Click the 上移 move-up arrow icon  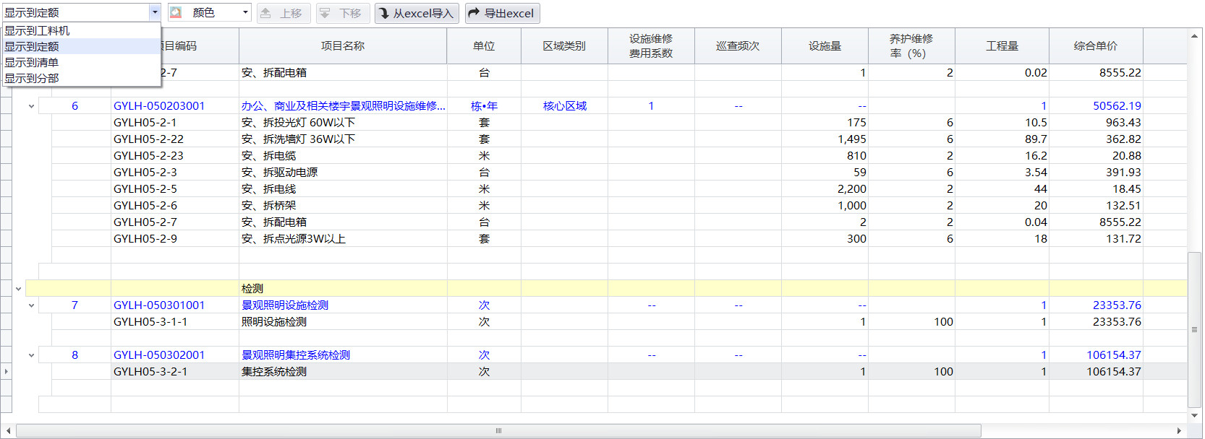tap(266, 13)
